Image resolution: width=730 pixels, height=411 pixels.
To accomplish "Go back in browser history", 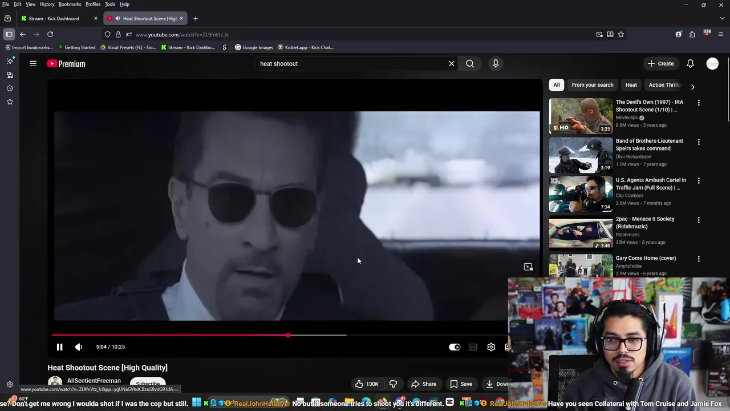I will [23, 34].
